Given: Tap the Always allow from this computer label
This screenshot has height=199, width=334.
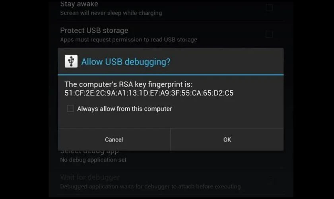Looking at the screenshot, I should pos(124,109).
